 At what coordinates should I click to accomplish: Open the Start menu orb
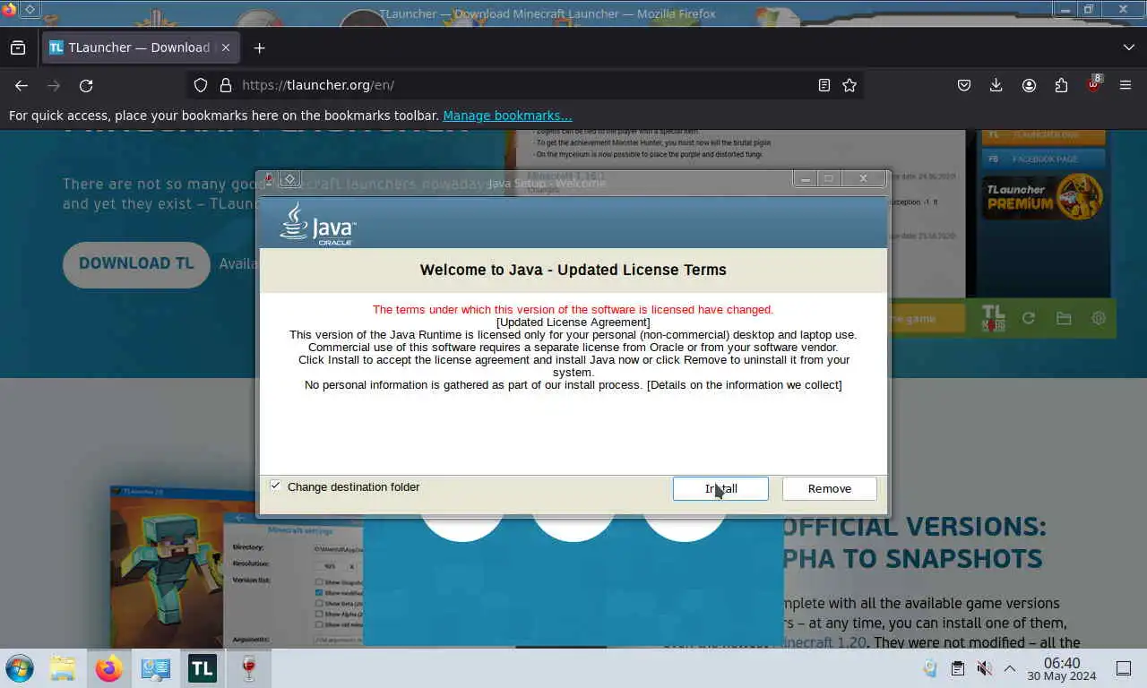coord(20,668)
